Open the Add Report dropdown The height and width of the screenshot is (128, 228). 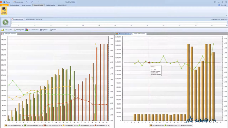[19, 30]
